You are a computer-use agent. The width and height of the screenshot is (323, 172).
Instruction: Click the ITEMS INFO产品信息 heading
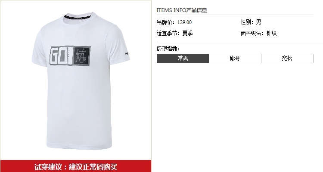click(x=182, y=10)
